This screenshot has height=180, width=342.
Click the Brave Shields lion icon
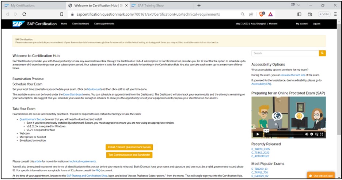262,14
